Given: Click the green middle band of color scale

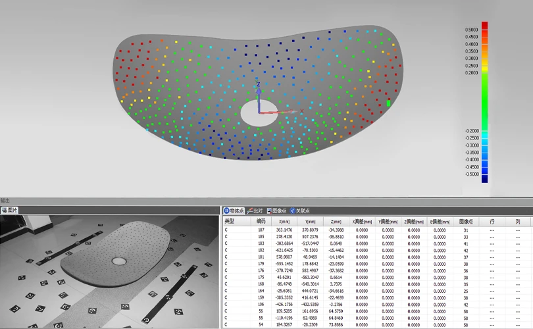Looking at the screenshot, I should [x=484, y=101].
